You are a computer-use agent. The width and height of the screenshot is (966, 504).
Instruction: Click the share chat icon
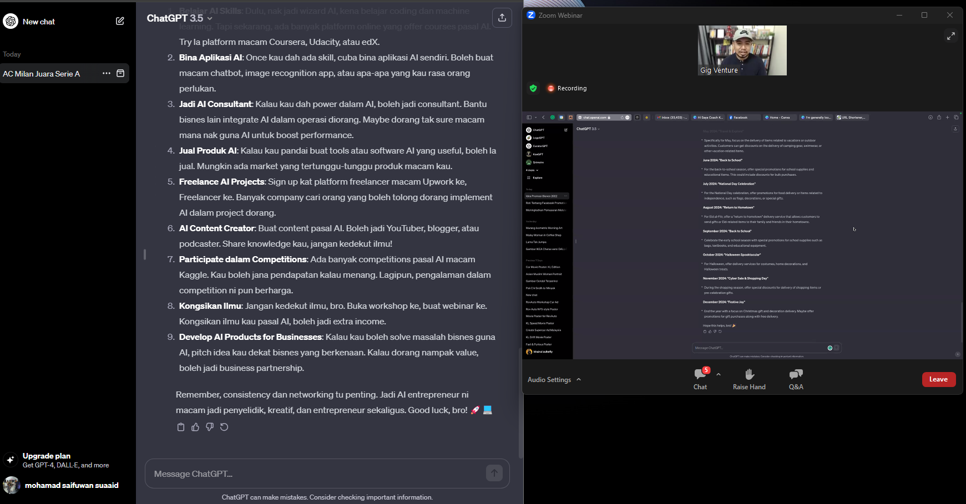[502, 18]
